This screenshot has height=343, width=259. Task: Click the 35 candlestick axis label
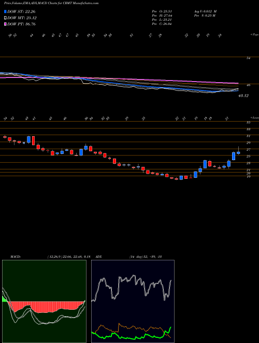(x=248, y=123)
